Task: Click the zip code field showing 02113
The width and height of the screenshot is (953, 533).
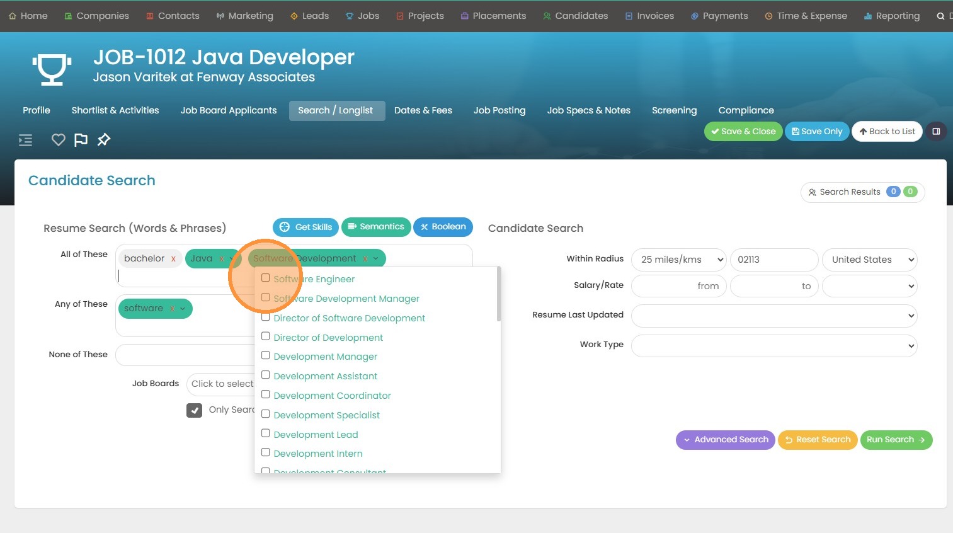Action: pyautogui.click(x=773, y=260)
